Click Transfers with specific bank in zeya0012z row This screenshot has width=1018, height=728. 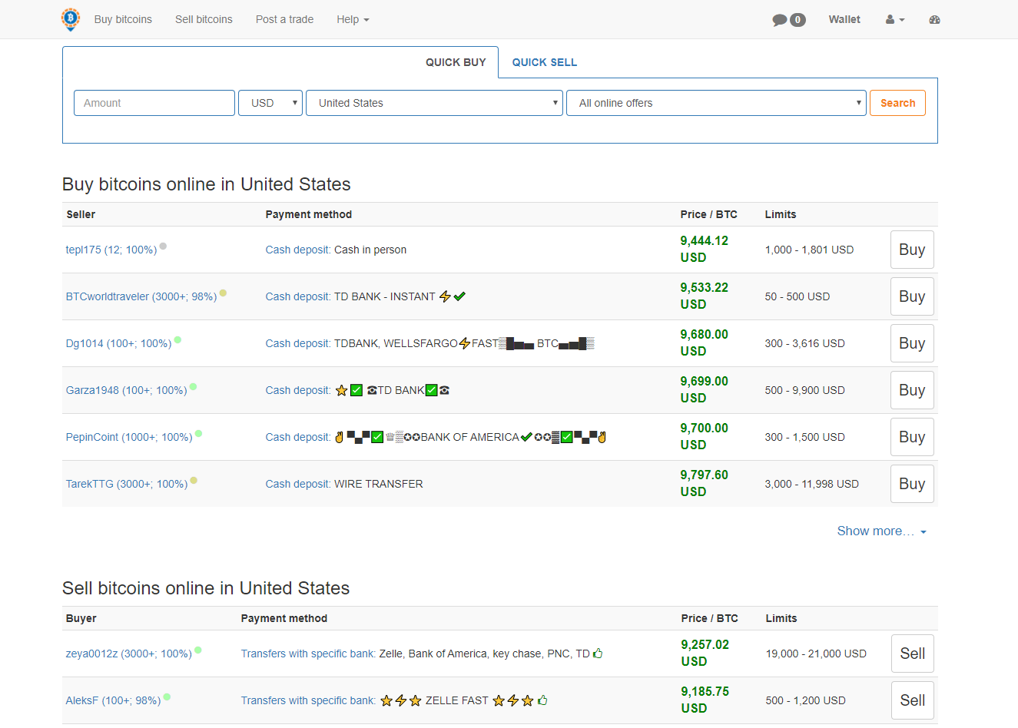pos(307,654)
